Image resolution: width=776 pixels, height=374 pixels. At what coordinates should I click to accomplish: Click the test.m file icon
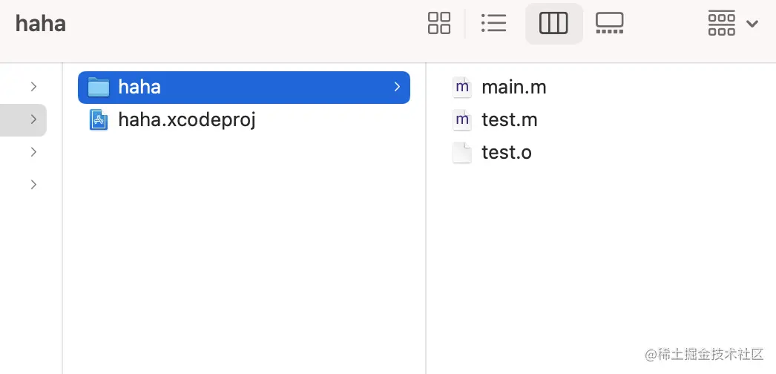[x=462, y=120]
